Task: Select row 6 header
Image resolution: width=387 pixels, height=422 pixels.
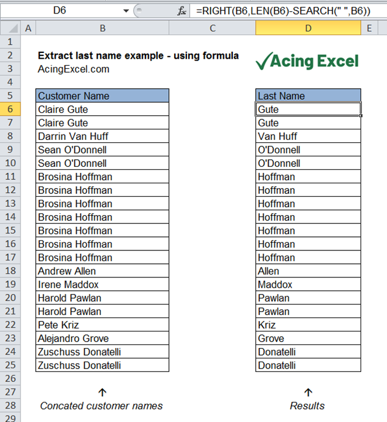Action: tap(10, 109)
